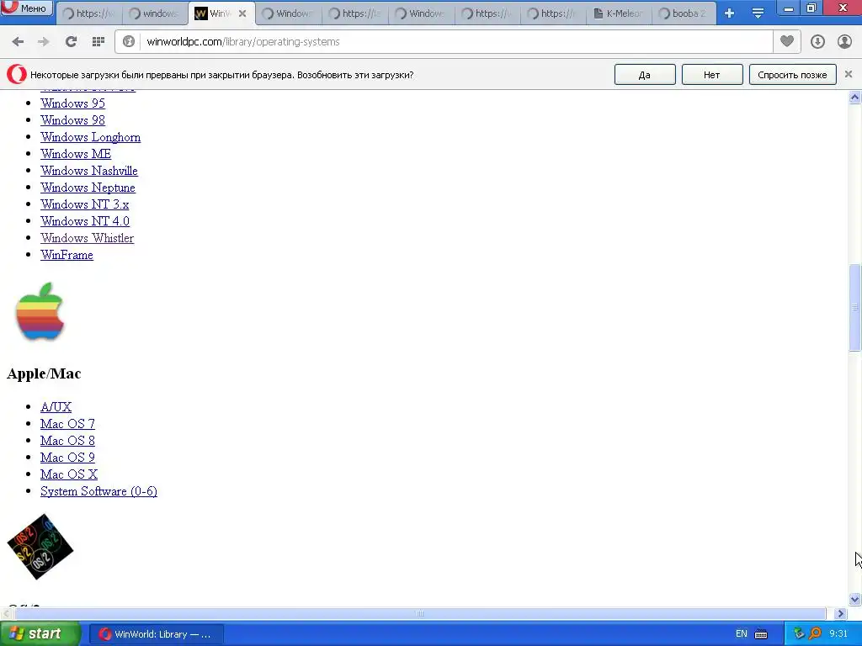
Task: Go forward with the arrow button
Action: (x=44, y=42)
